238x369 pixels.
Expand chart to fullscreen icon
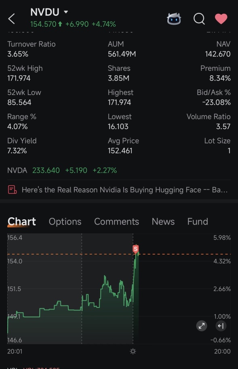[x=202, y=326]
